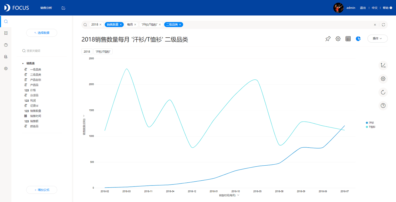Image resolution: width=396 pixels, height=202 pixels.
Task: Click the edit title icon next to 销售分析
Action: click(63, 8)
